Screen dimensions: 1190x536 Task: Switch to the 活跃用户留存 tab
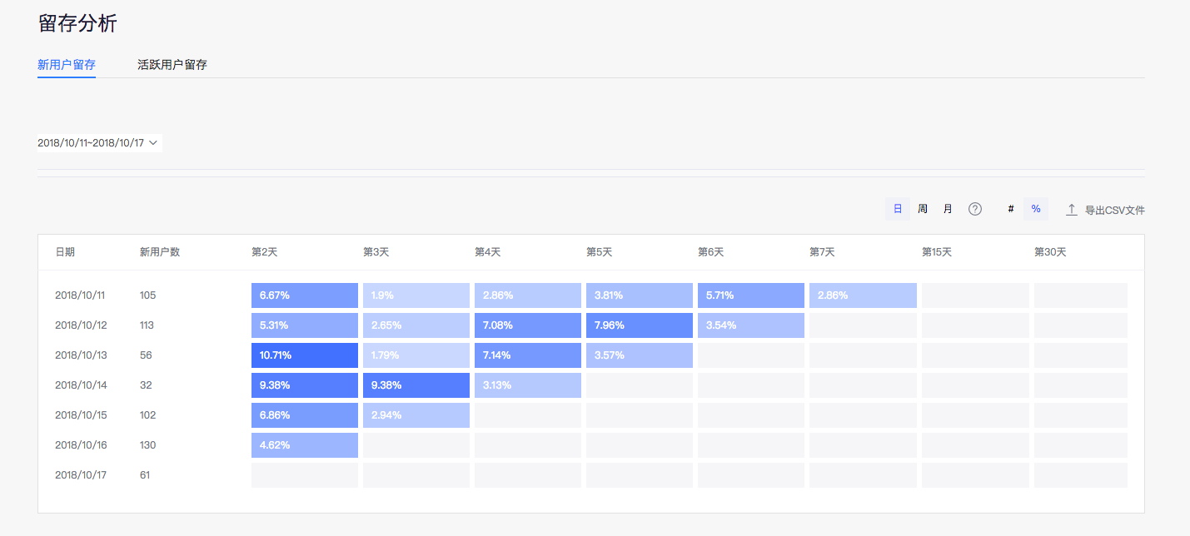[x=172, y=65]
